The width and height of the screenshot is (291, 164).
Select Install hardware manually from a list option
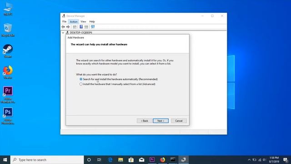tap(117, 84)
